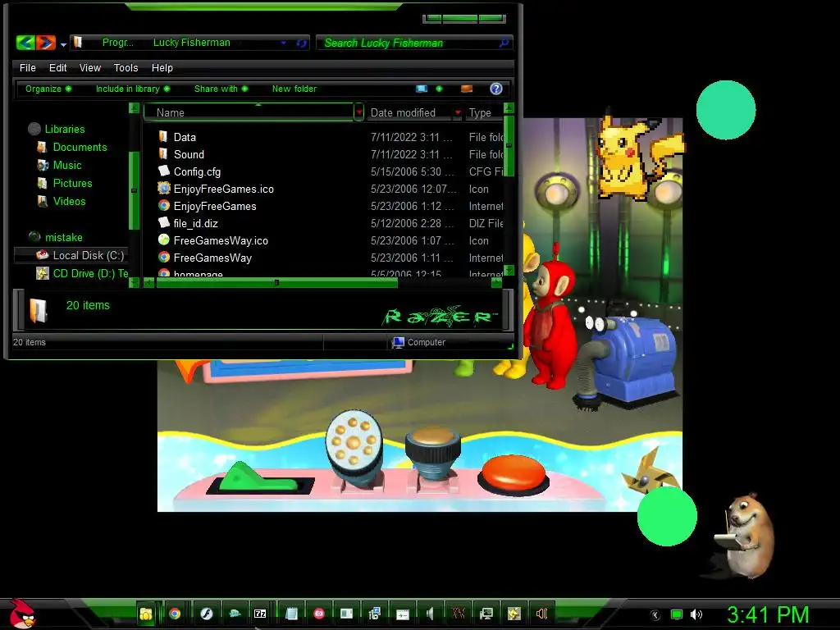
Task: Open Videos library in navigation pane
Action: coord(69,202)
